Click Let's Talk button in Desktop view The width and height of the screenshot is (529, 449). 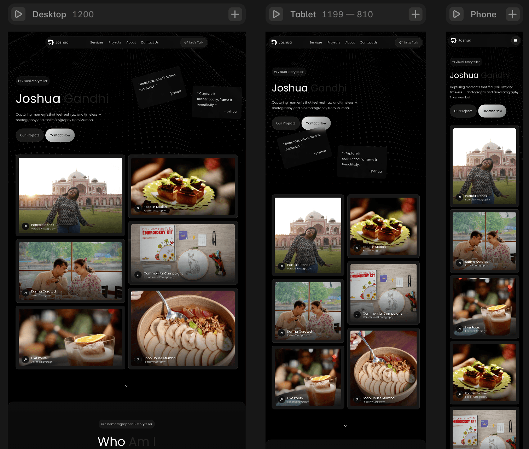tap(194, 42)
